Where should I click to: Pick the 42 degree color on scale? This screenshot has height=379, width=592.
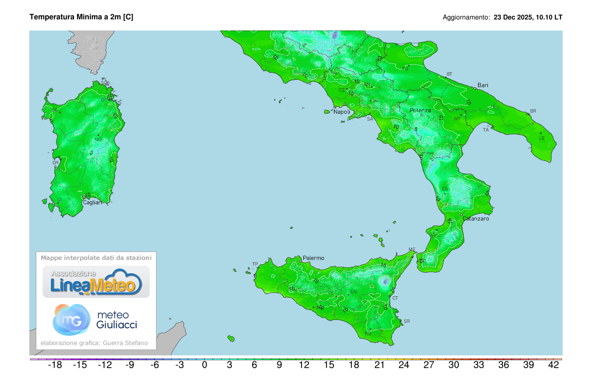pos(554,360)
